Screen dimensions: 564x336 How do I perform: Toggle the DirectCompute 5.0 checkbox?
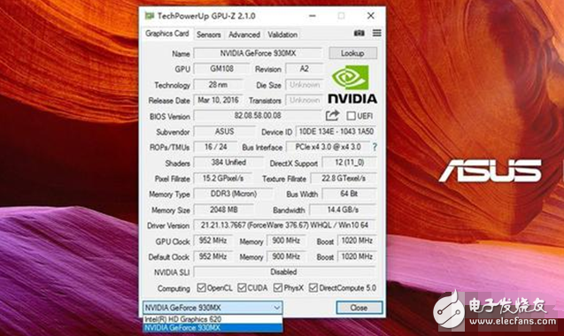tap(313, 288)
